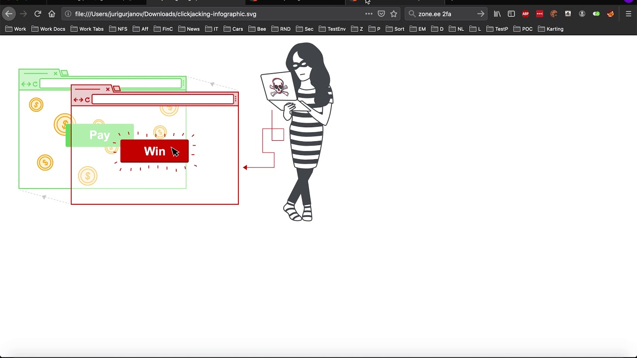Open the D bookmarks folder

coord(437,29)
